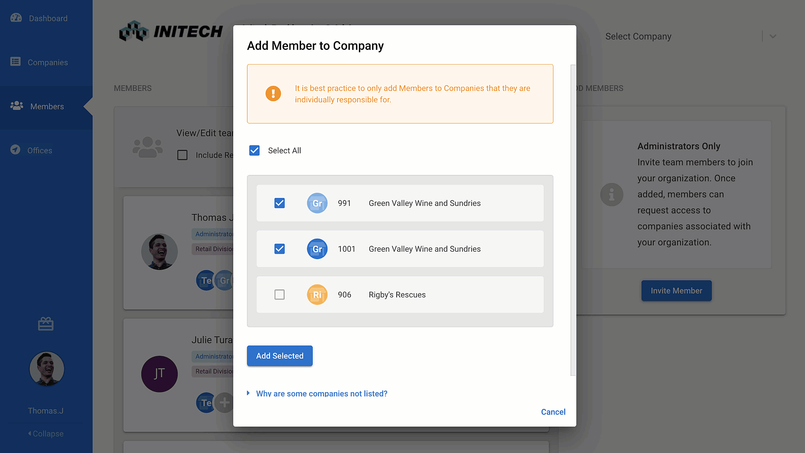
Task: Click the info icon in Administrators Only card
Action: 612,195
